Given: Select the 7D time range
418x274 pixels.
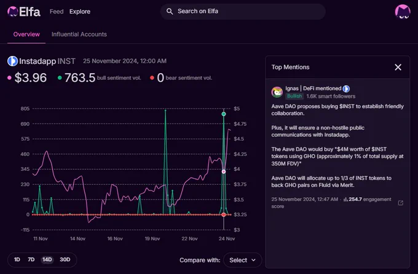Looking at the screenshot, I should click(31, 260).
